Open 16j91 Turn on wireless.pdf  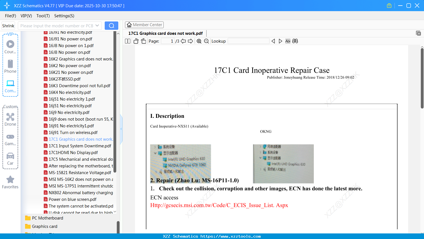click(73, 133)
